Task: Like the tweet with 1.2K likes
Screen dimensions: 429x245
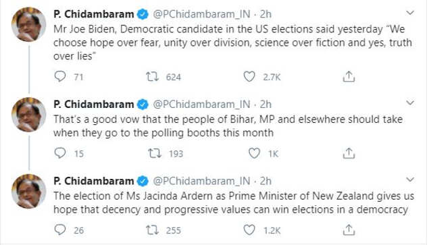Action: tap(249, 229)
